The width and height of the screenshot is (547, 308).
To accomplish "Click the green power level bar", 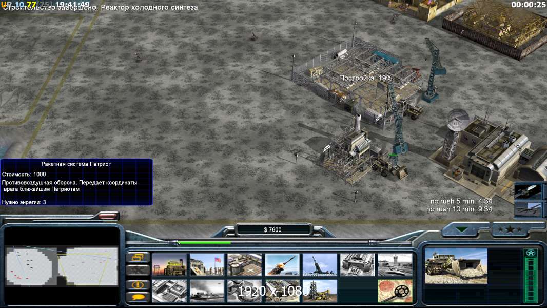I will [204, 242].
